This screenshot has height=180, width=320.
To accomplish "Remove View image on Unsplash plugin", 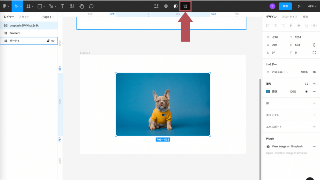I will click(314, 146).
